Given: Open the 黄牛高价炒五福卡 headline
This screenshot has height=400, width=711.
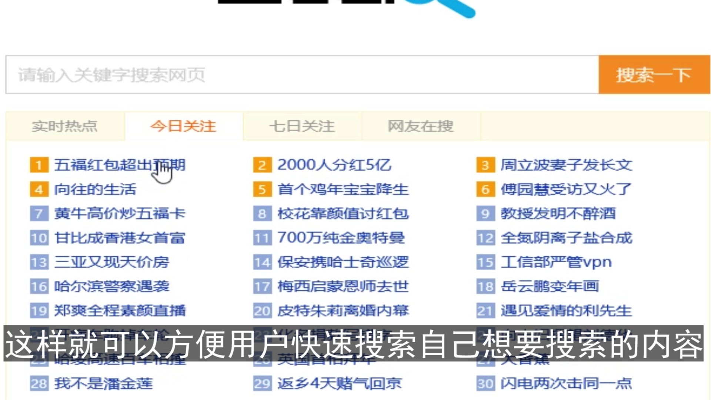Looking at the screenshot, I should click(120, 214).
